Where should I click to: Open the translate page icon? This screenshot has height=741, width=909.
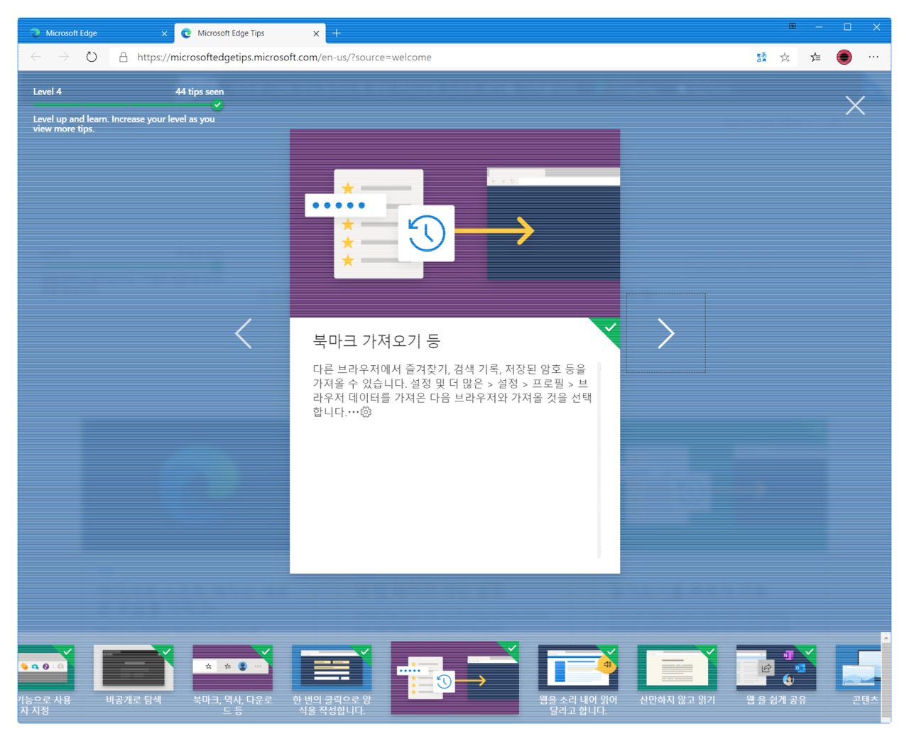(x=761, y=58)
